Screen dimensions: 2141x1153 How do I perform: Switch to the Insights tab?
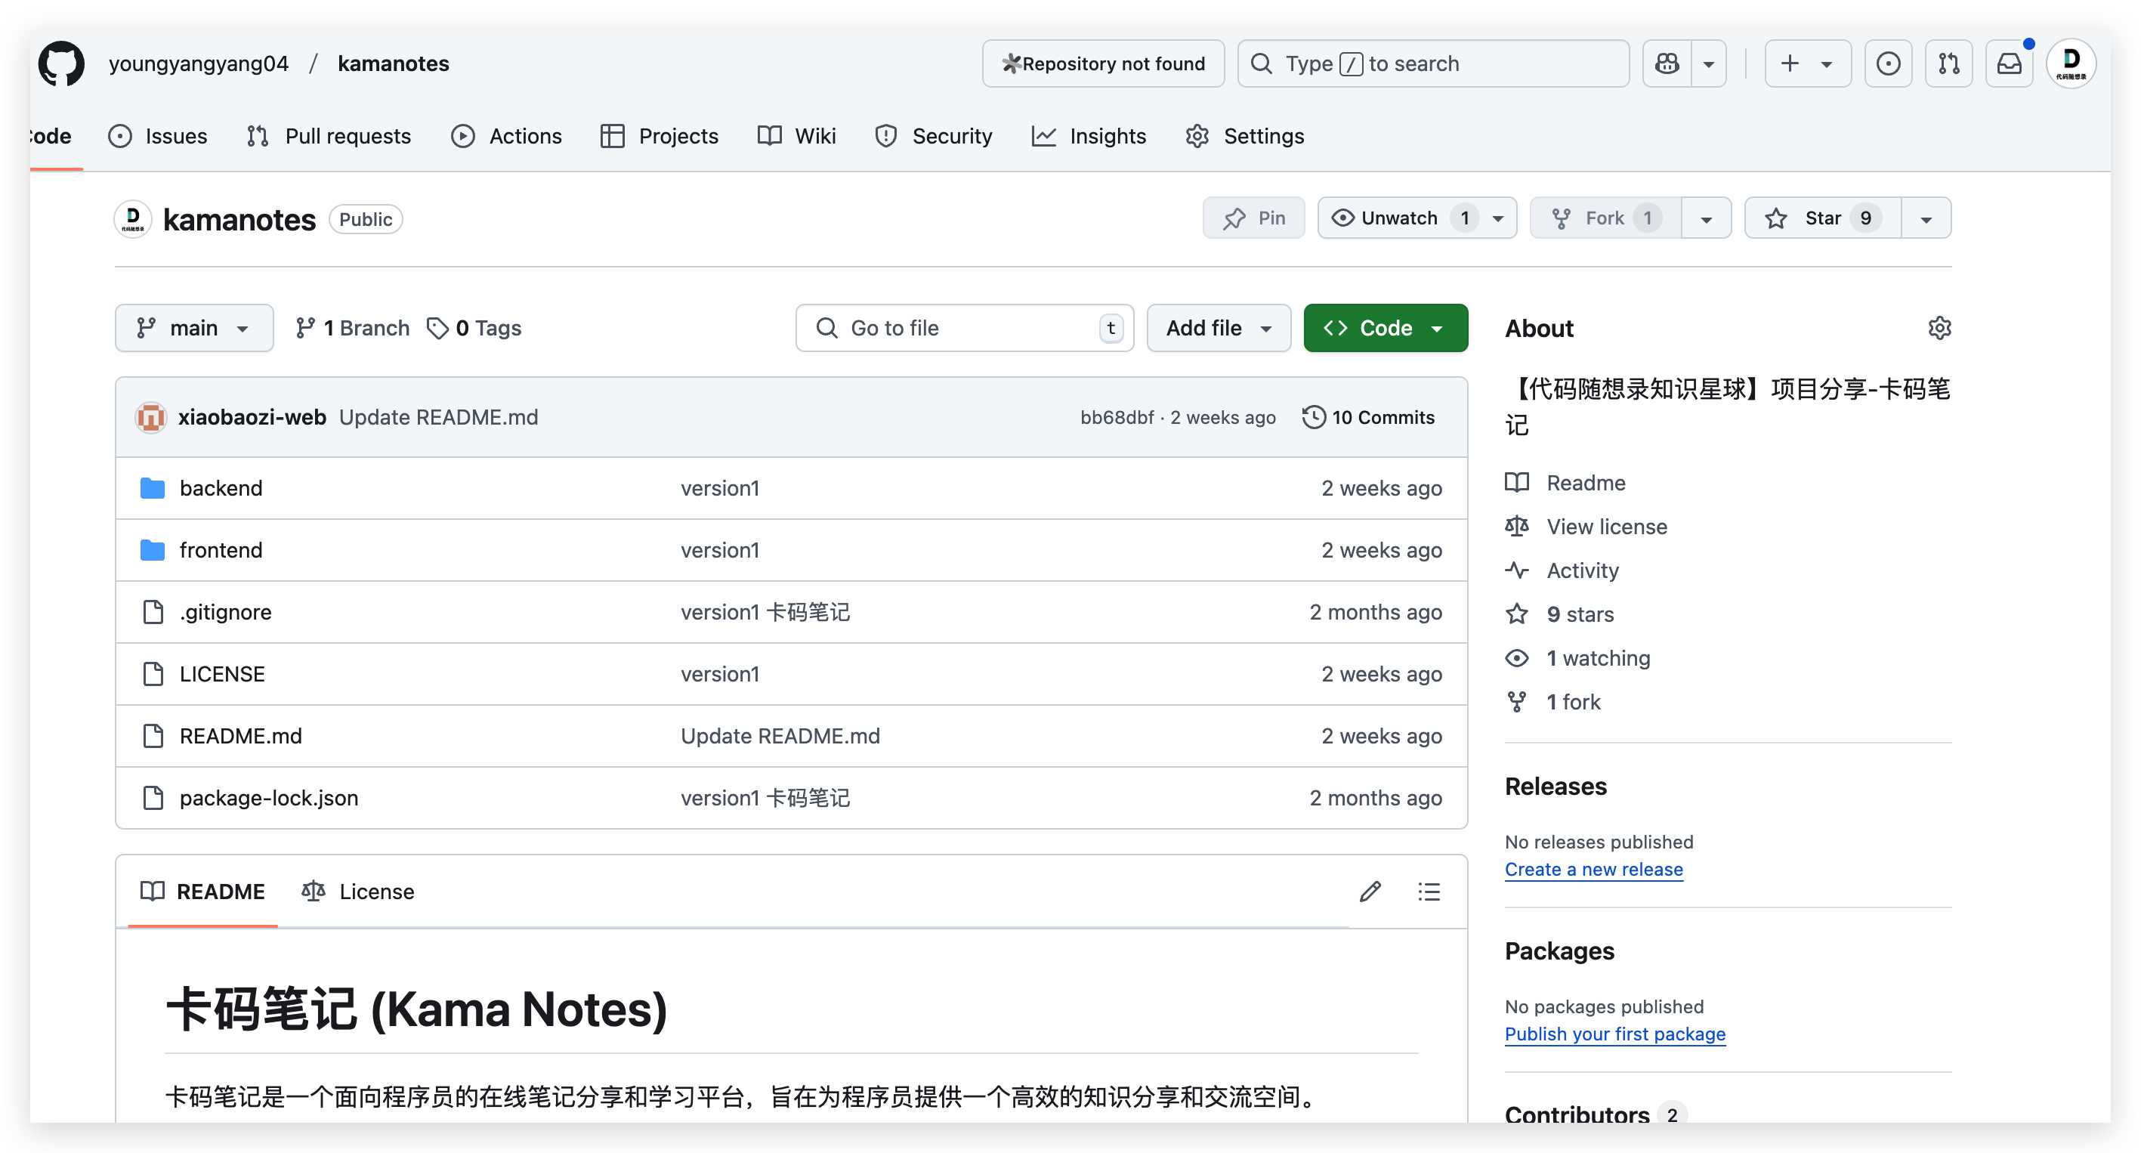[1089, 135]
